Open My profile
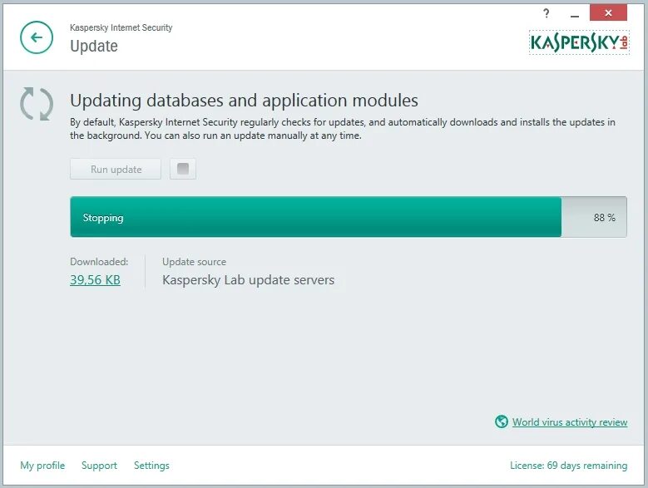Screen dimensions: 648x488 click(42, 466)
